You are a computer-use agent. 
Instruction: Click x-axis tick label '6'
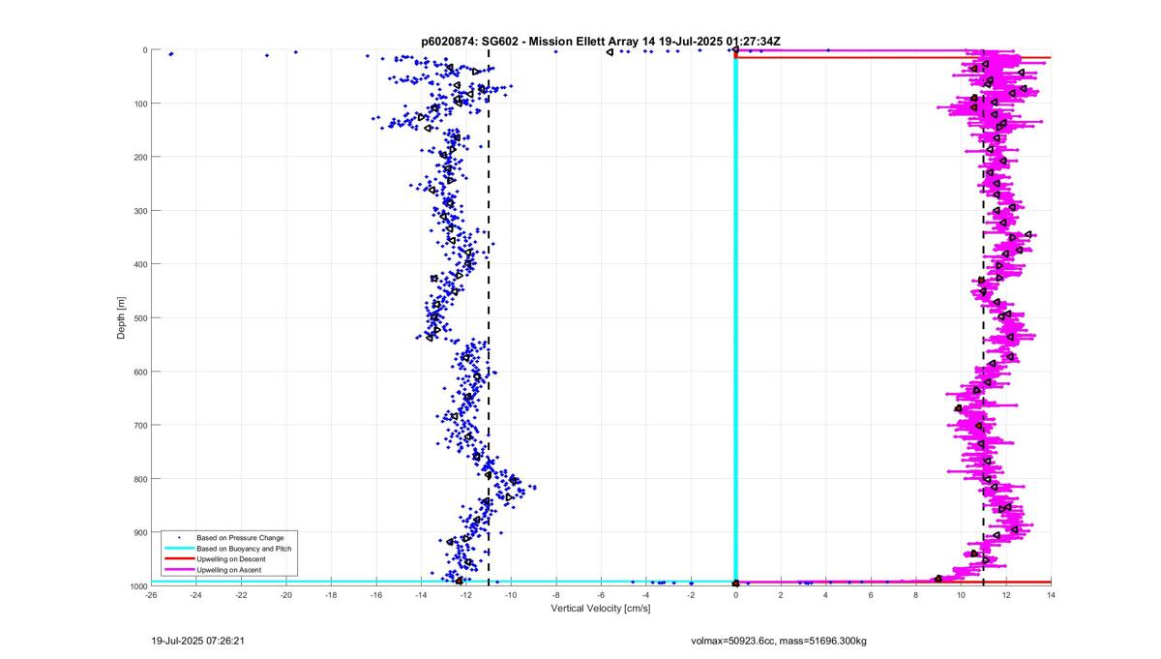point(871,595)
